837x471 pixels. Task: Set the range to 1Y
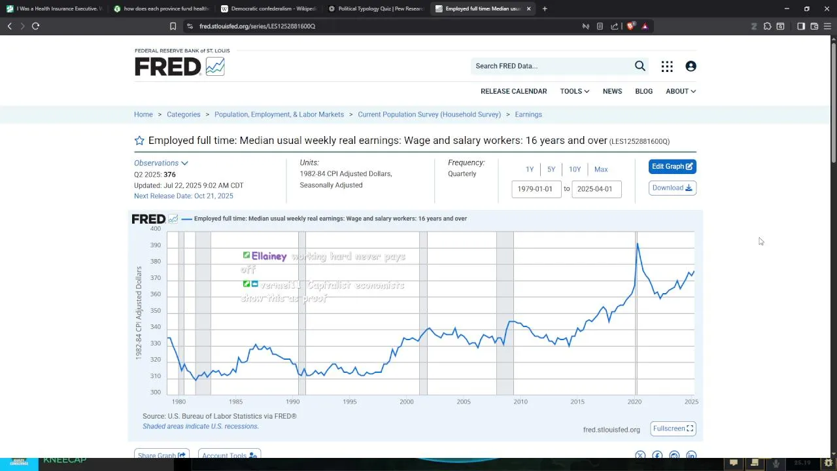pyautogui.click(x=530, y=169)
